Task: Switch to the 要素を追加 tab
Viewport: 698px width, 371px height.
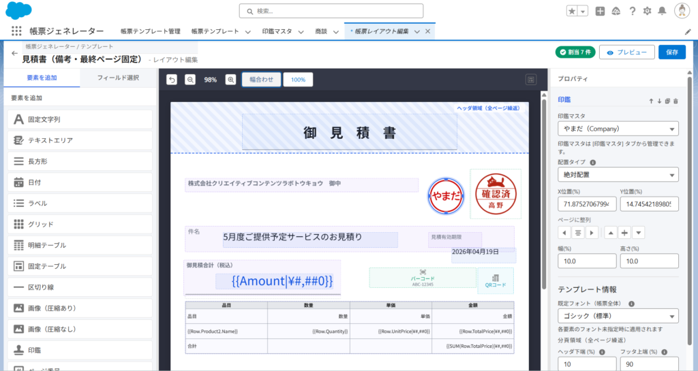Action: (42, 78)
